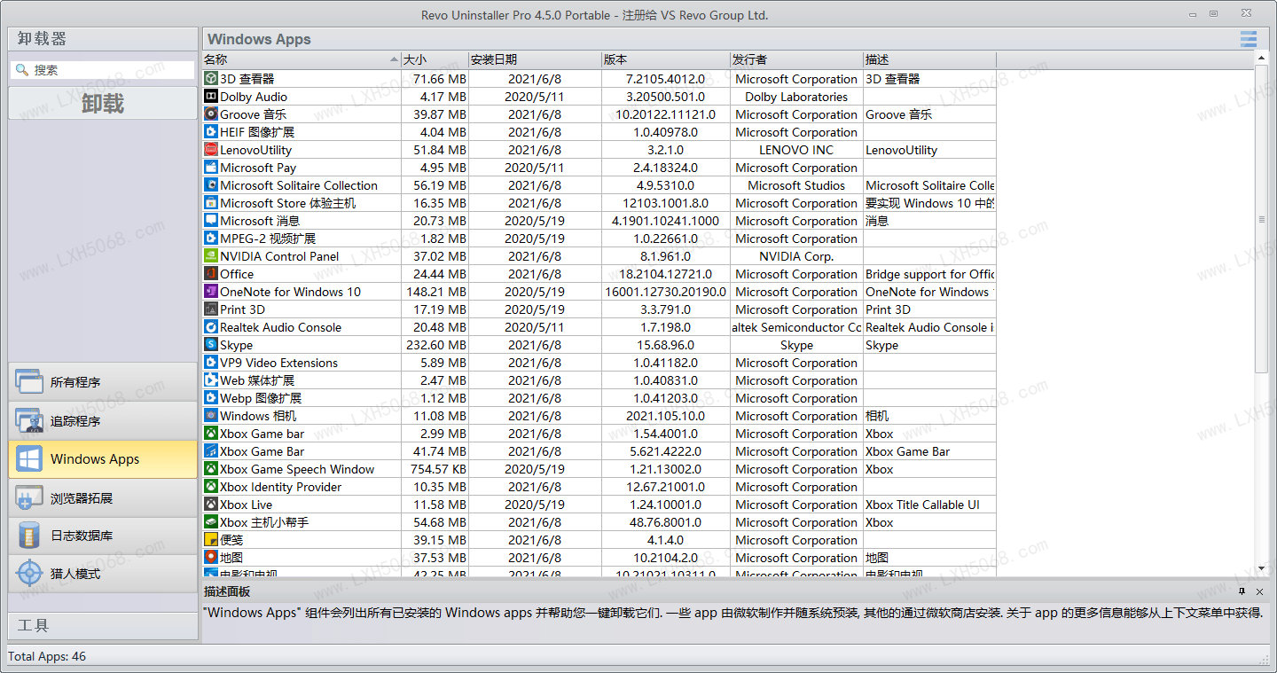Screen dimensions: 1277x673
Task: Click the Xbox Game Bar 41.74 MB cell
Action: click(x=435, y=451)
